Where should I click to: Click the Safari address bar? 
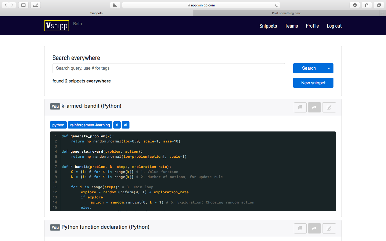click(x=201, y=5)
